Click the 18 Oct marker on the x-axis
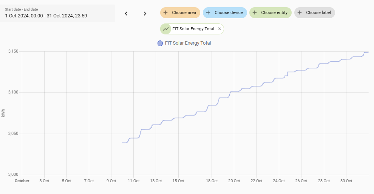Image resolution: width=374 pixels, height=194 pixels. point(212,181)
